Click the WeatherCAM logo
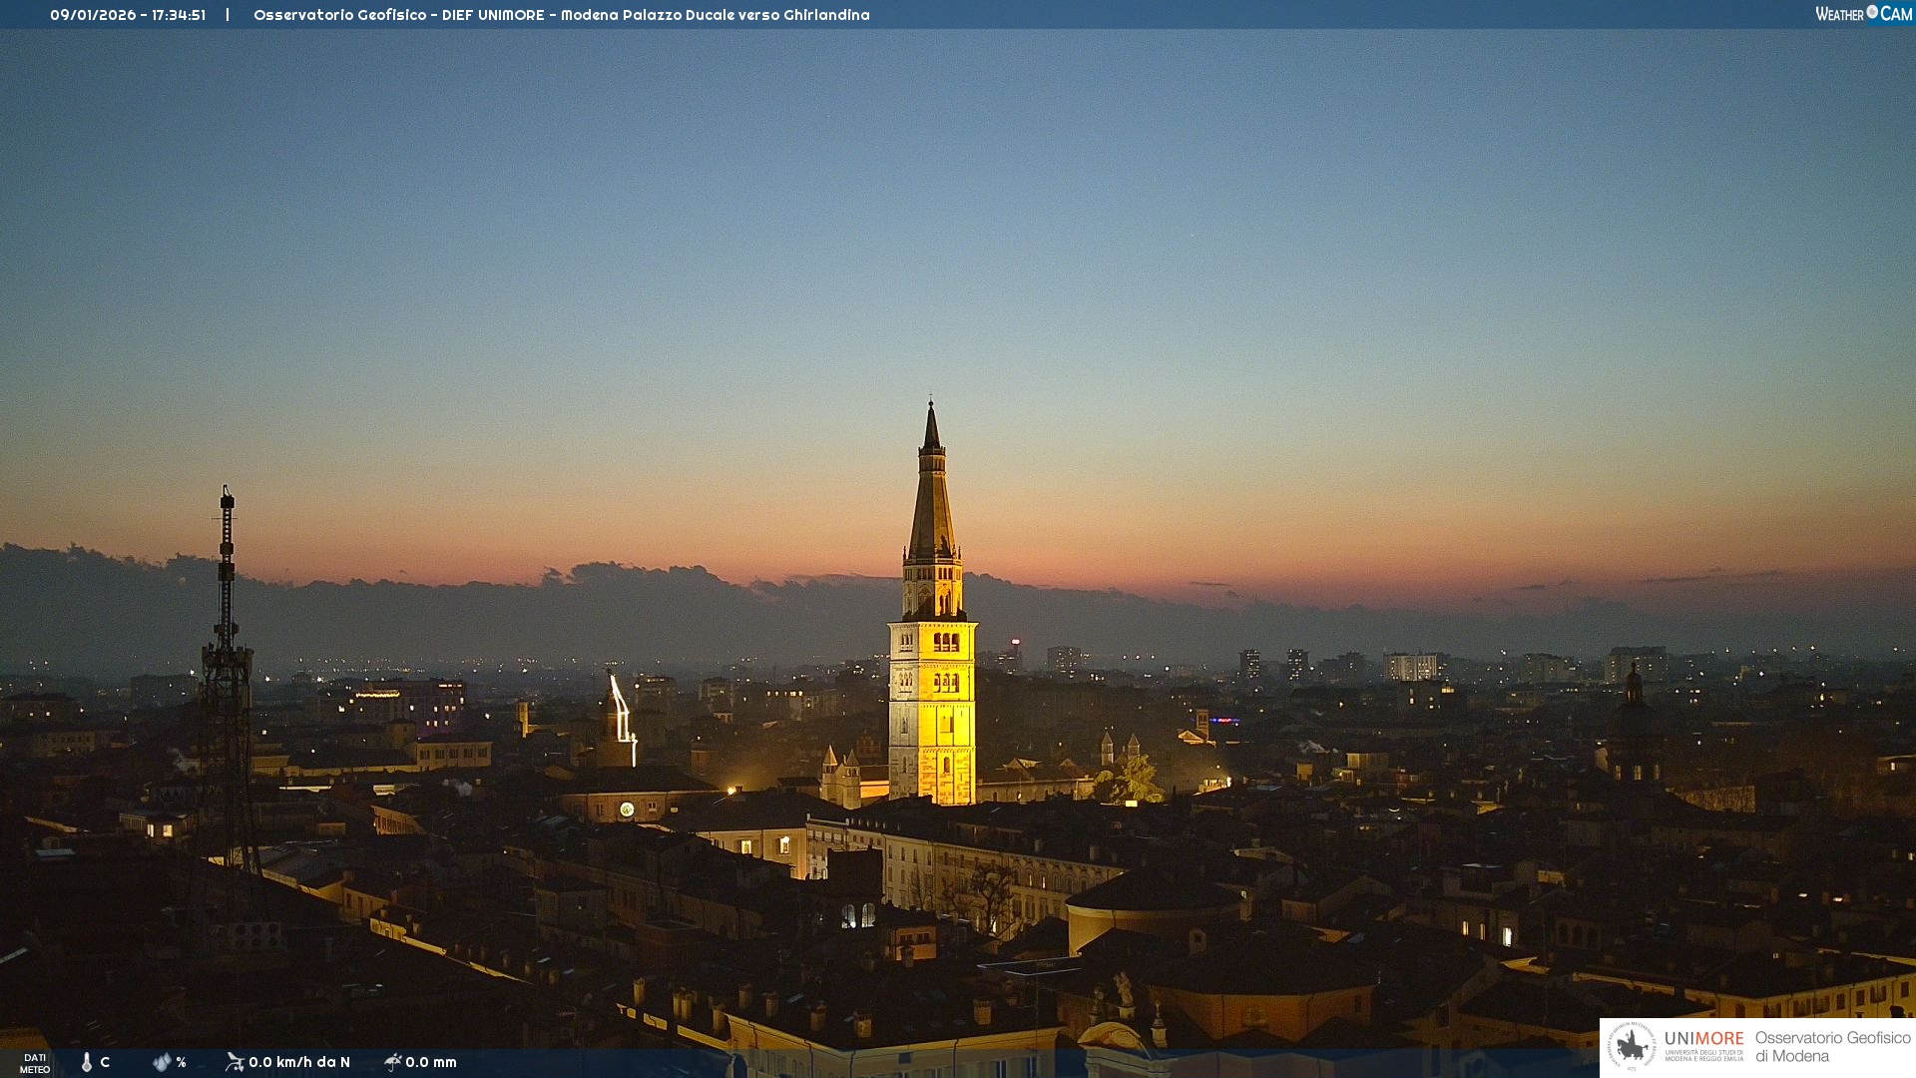 tap(1863, 14)
